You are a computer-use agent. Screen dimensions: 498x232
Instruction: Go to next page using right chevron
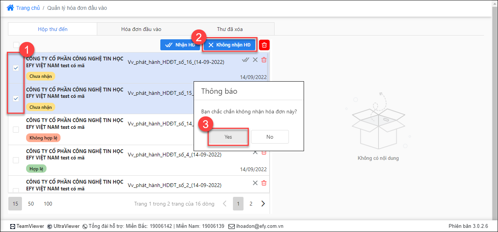(x=263, y=204)
